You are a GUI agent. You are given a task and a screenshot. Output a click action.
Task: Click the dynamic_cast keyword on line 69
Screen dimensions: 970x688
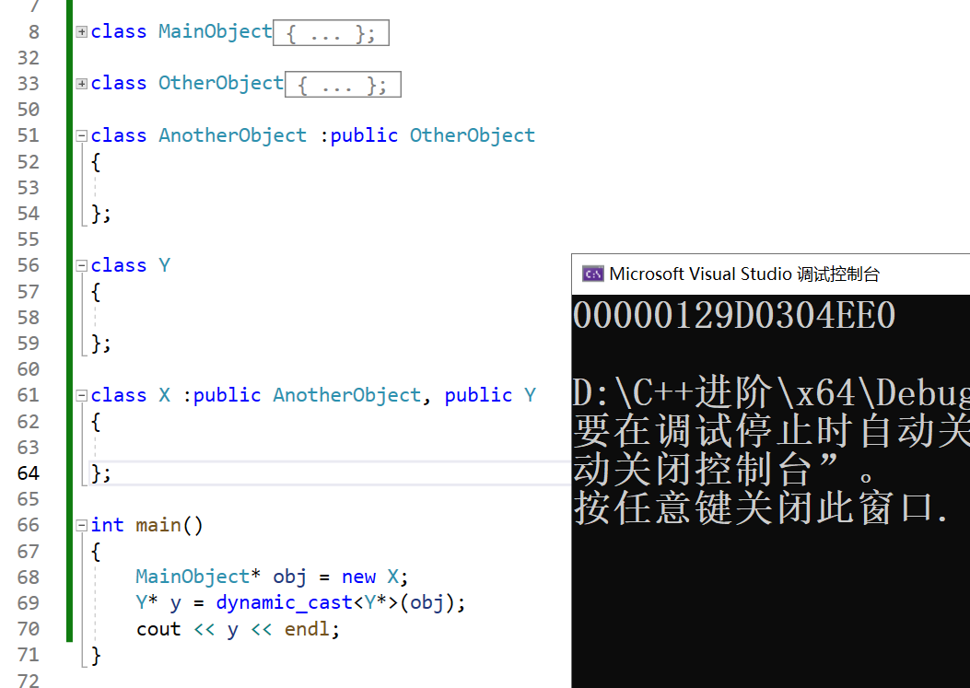pos(284,602)
